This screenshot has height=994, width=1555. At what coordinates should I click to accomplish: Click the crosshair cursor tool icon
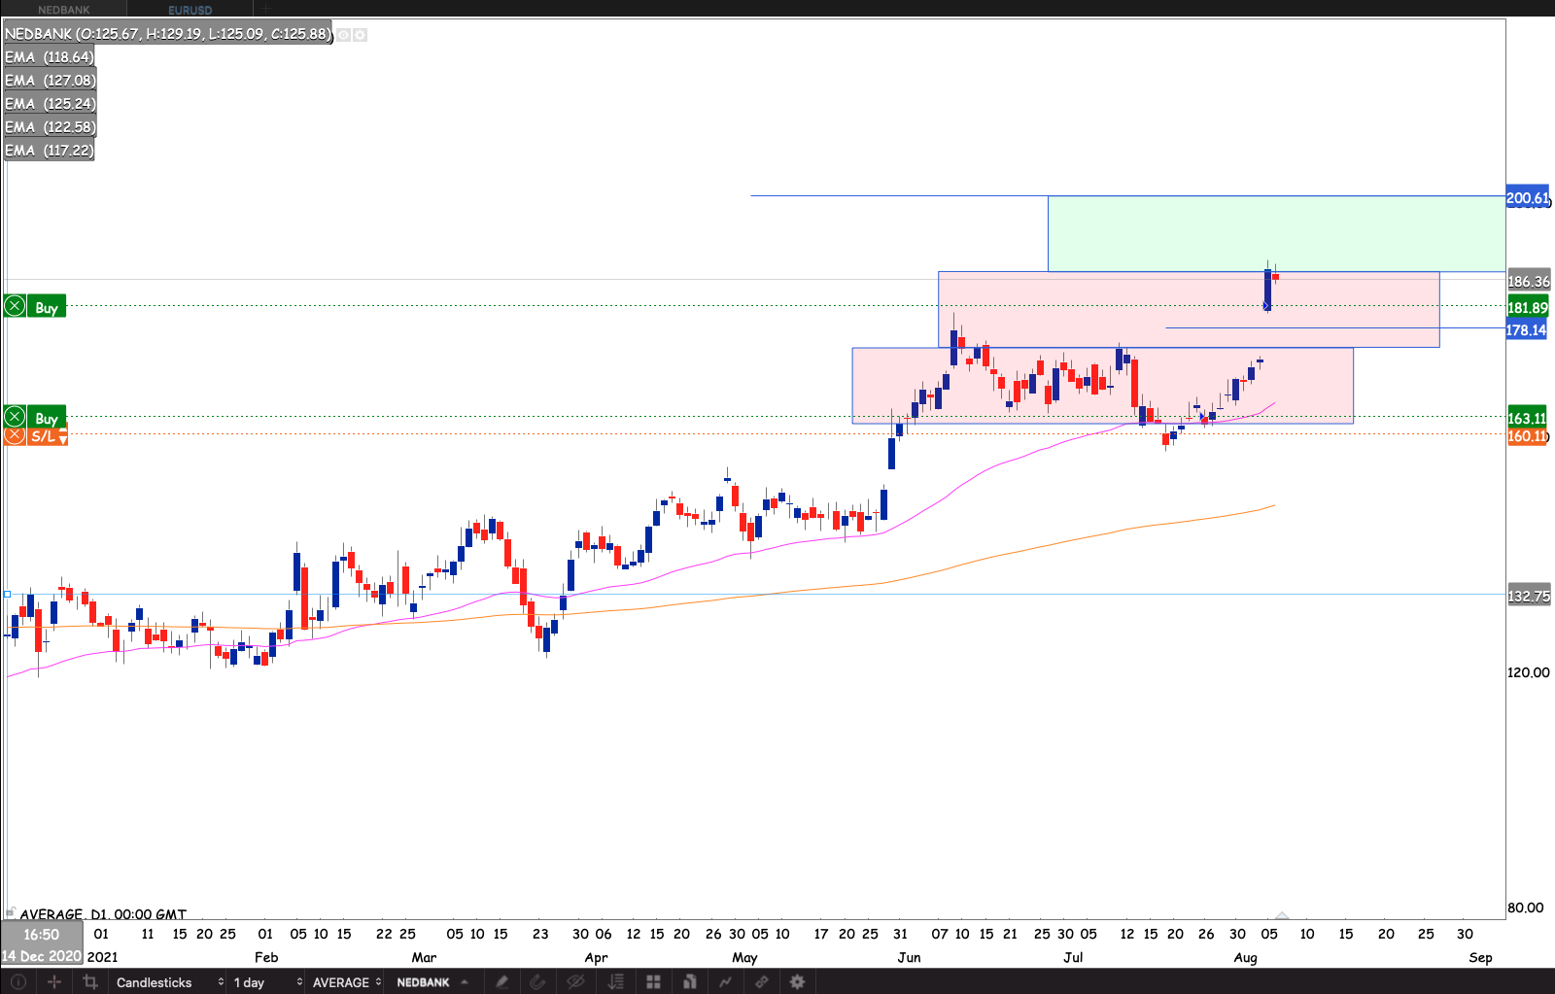click(54, 982)
